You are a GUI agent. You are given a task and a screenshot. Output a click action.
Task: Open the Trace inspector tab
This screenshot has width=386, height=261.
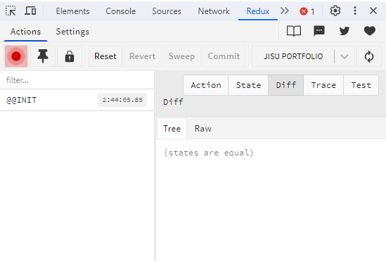(323, 85)
